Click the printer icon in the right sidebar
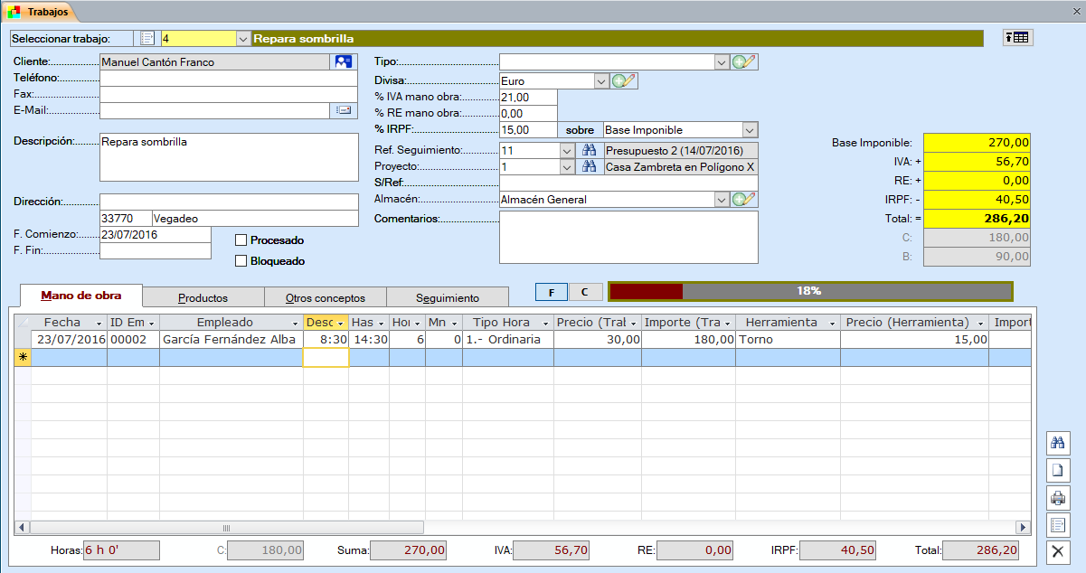The height and width of the screenshot is (573, 1086). coord(1057,497)
